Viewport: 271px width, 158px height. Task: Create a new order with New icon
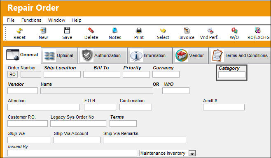pos(43,30)
